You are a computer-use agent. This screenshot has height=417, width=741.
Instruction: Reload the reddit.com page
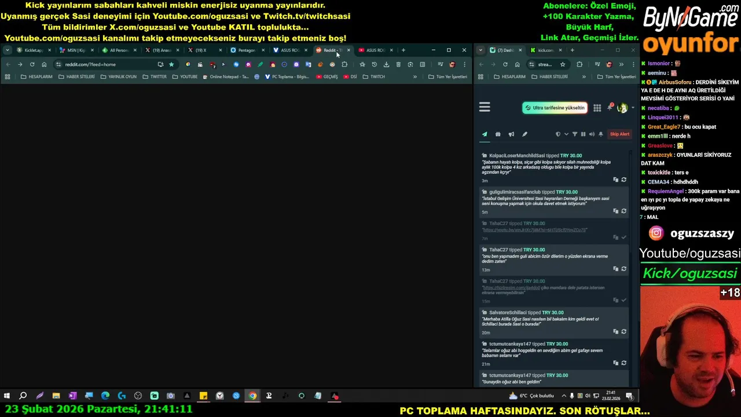[x=32, y=64]
